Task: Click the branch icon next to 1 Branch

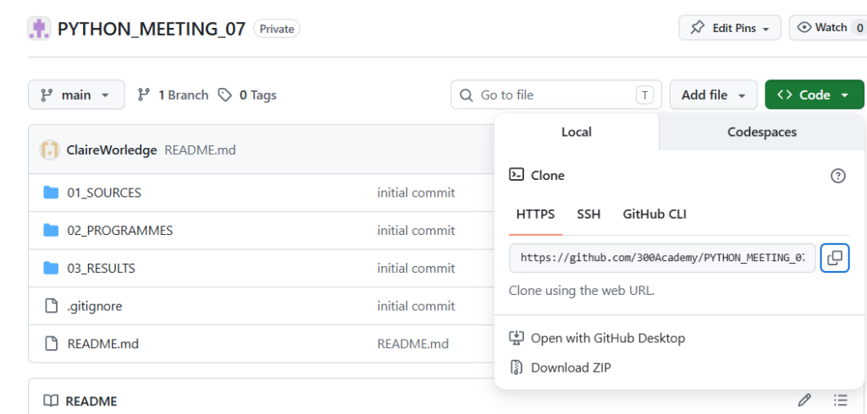Action: (x=144, y=95)
